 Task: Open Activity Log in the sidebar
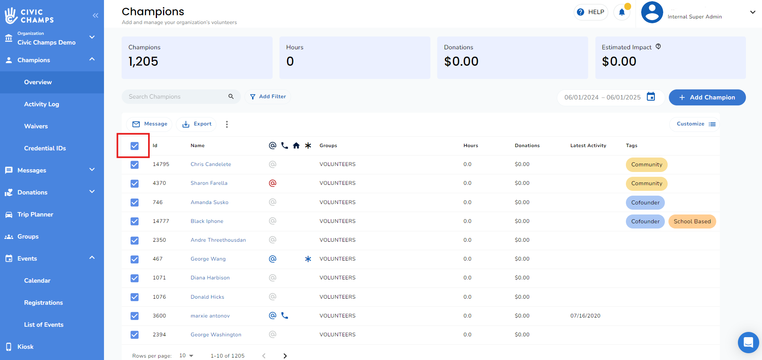click(x=41, y=104)
